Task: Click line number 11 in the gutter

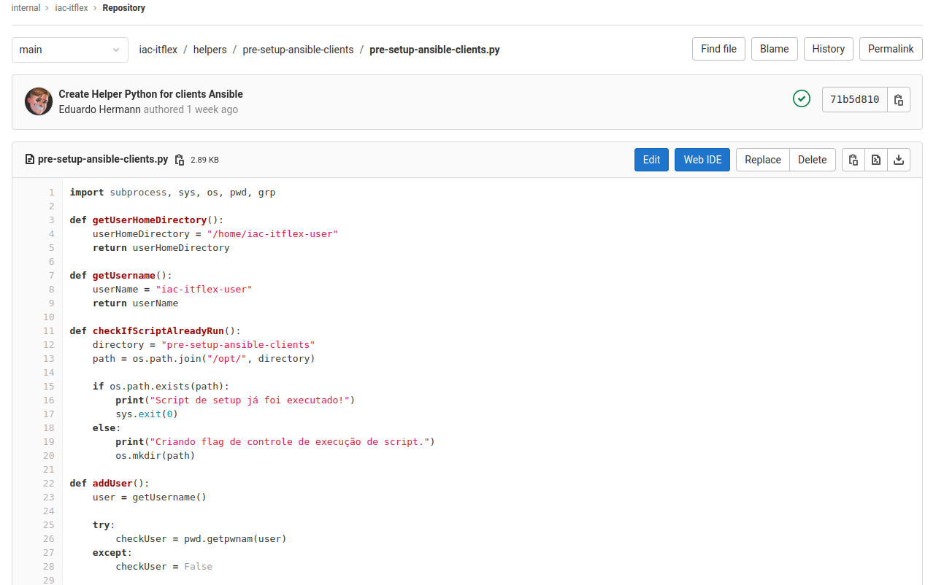Action: (x=49, y=331)
